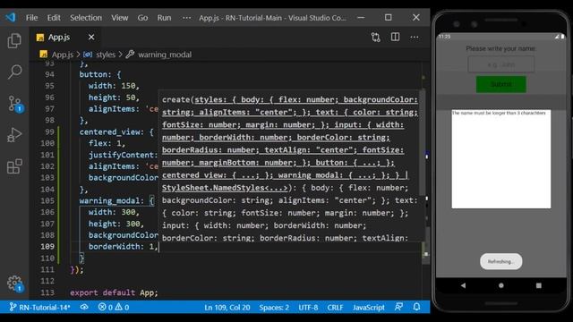Click 'height: 300,' code line

point(116,224)
